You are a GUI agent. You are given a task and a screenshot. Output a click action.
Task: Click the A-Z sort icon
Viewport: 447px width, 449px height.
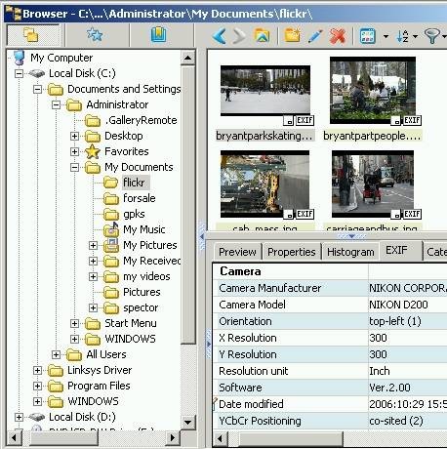pos(403,36)
